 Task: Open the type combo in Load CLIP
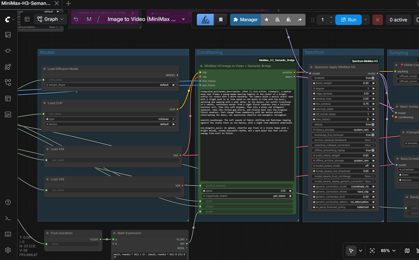(x=110, y=119)
